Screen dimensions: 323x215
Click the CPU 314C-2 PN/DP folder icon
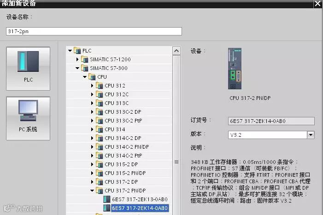click(x=100, y=147)
